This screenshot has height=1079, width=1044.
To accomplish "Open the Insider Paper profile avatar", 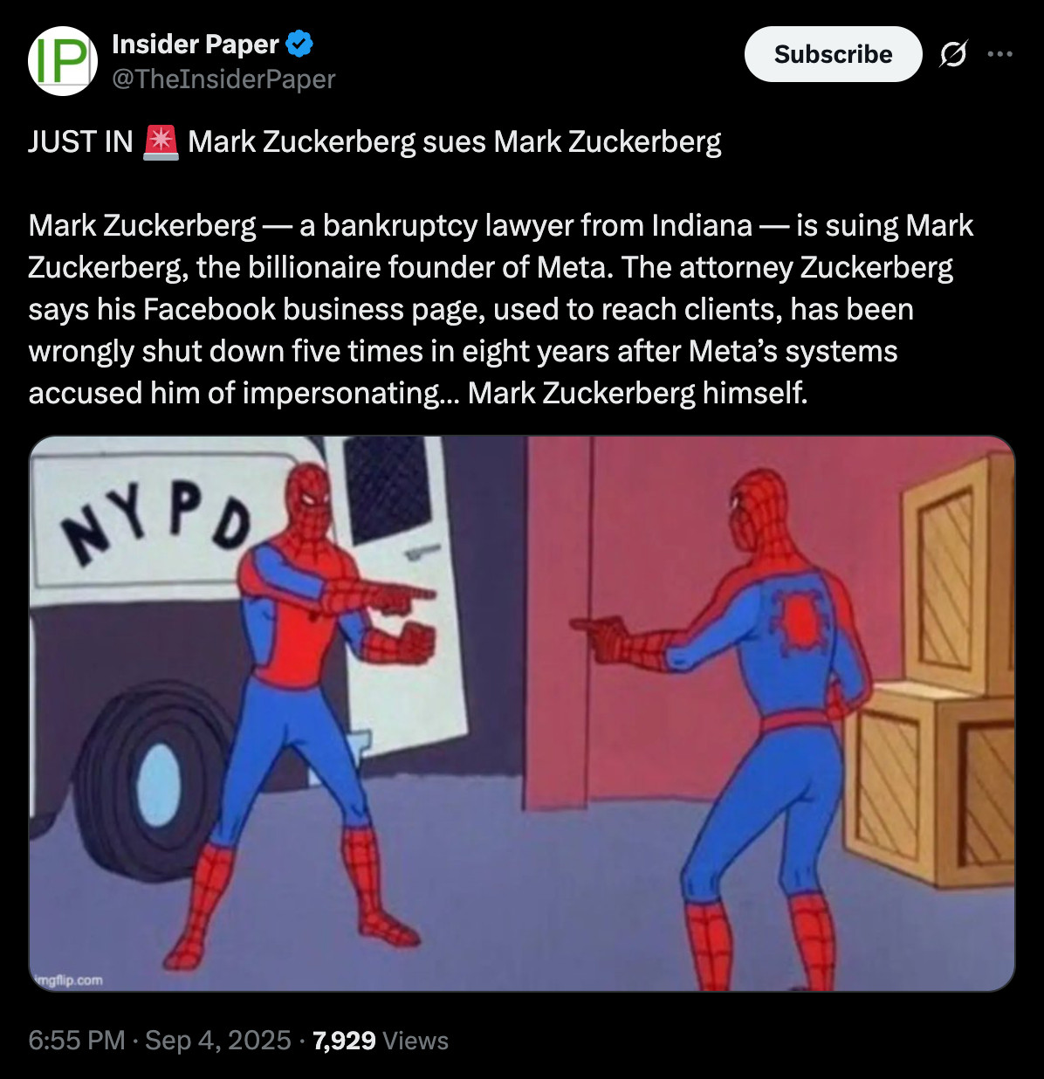I will [x=63, y=61].
